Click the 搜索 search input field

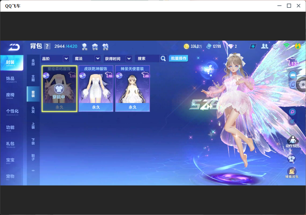pos(147,59)
